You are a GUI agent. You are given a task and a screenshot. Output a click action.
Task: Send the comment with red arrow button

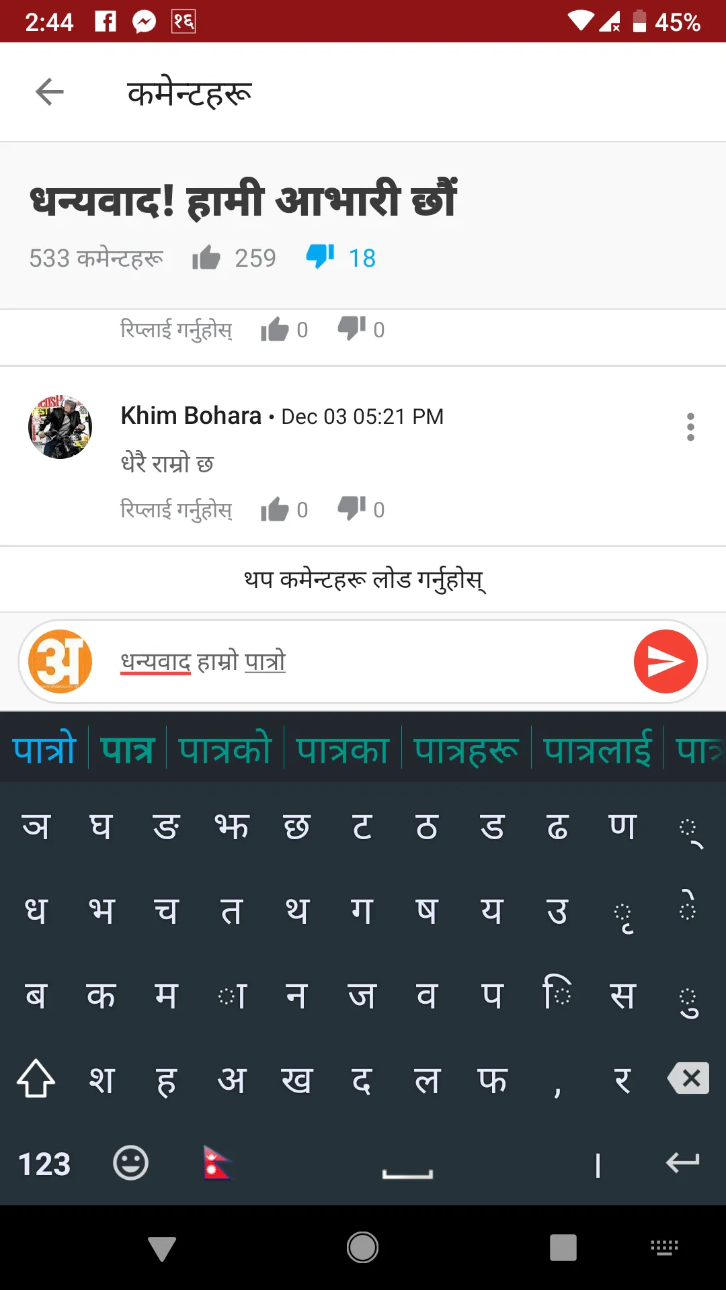pos(665,662)
